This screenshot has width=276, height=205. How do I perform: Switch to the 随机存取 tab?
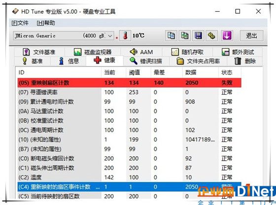(x=187, y=52)
